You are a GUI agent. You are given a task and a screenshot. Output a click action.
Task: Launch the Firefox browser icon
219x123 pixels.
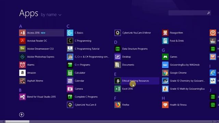tap(118, 105)
